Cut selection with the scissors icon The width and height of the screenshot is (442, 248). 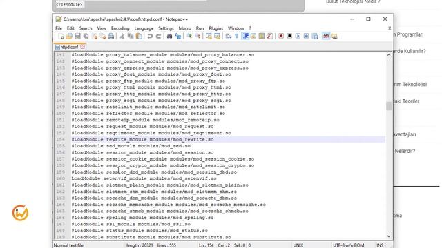point(122,36)
